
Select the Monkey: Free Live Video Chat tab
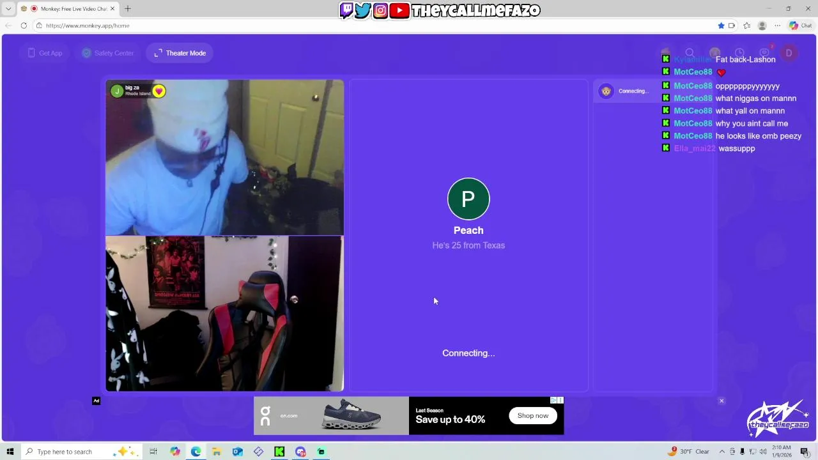68,9
